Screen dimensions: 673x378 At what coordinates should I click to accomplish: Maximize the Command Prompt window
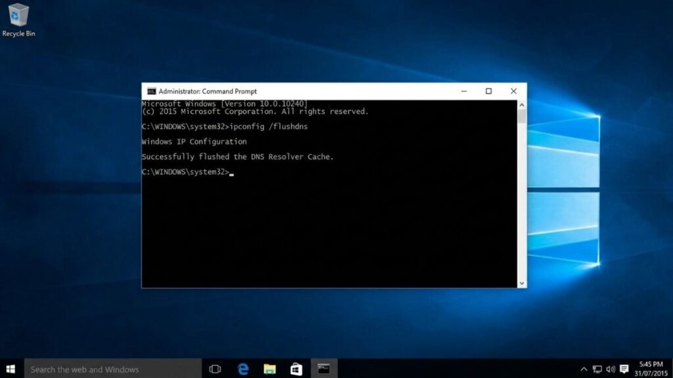pos(488,91)
